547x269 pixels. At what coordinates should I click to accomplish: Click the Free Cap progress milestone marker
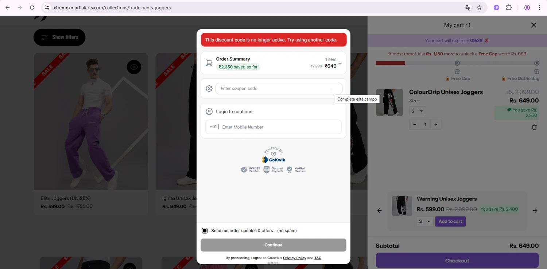click(457, 63)
